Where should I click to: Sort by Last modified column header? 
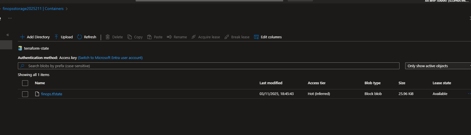[x=271, y=83]
